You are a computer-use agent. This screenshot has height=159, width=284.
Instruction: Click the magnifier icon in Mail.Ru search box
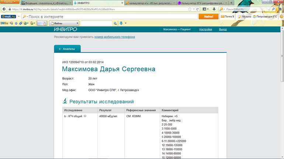click(x=273, y=9)
